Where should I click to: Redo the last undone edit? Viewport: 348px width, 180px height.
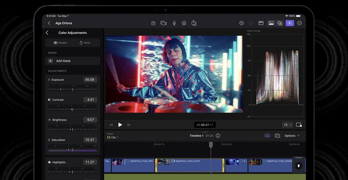pos(251,23)
